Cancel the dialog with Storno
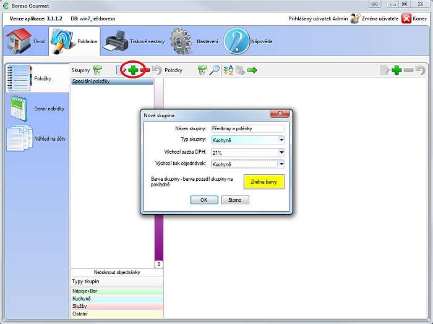This screenshot has width=433, height=324. pos(235,200)
